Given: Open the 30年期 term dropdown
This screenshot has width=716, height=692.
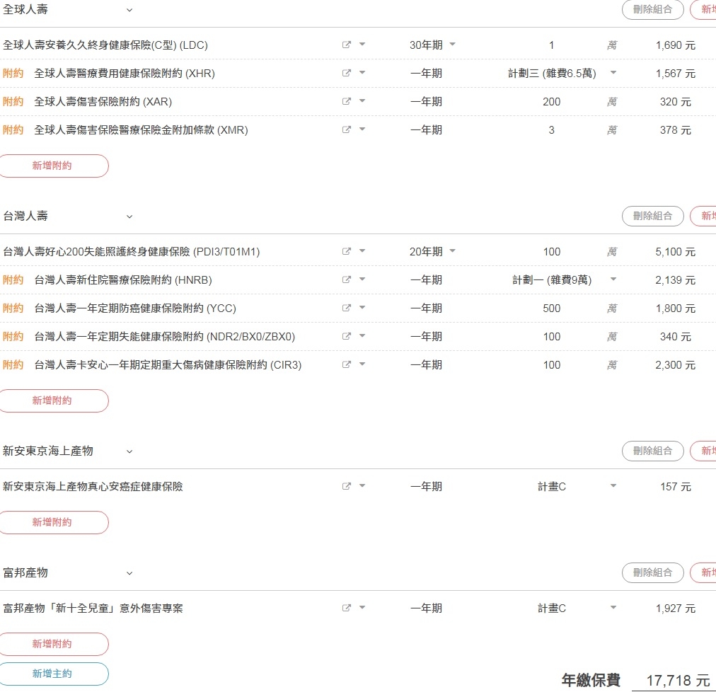Looking at the screenshot, I should coord(453,45).
